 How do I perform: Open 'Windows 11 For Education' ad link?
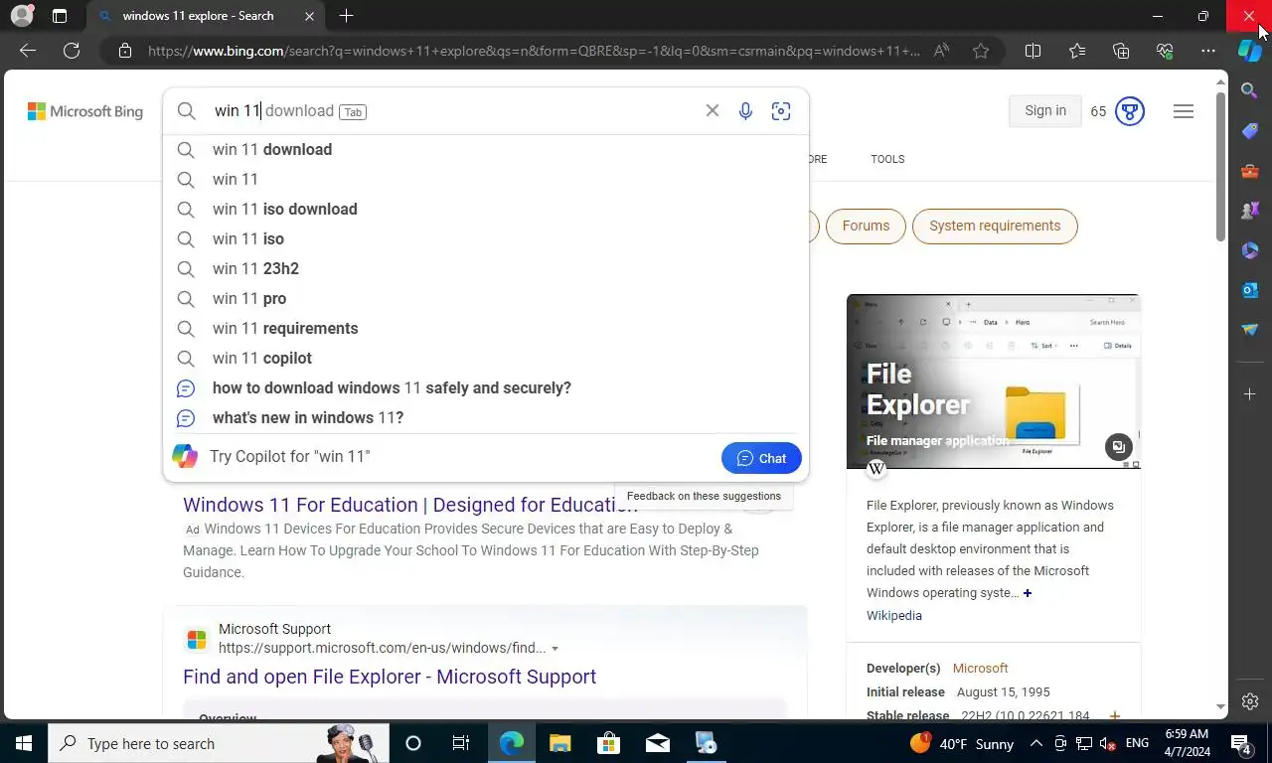coord(410,505)
